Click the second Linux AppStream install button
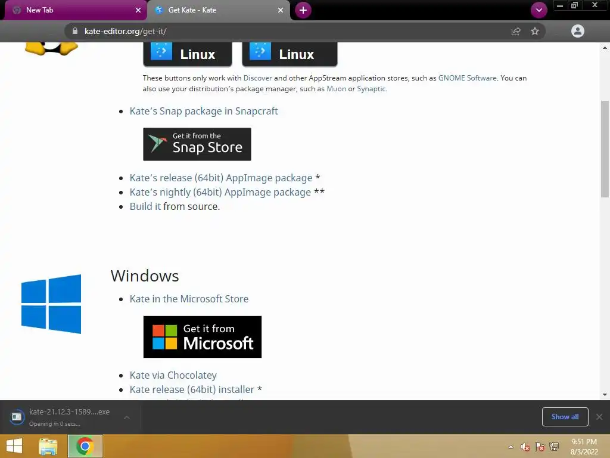This screenshot has height=458, width=610. [x=290, y=54]
